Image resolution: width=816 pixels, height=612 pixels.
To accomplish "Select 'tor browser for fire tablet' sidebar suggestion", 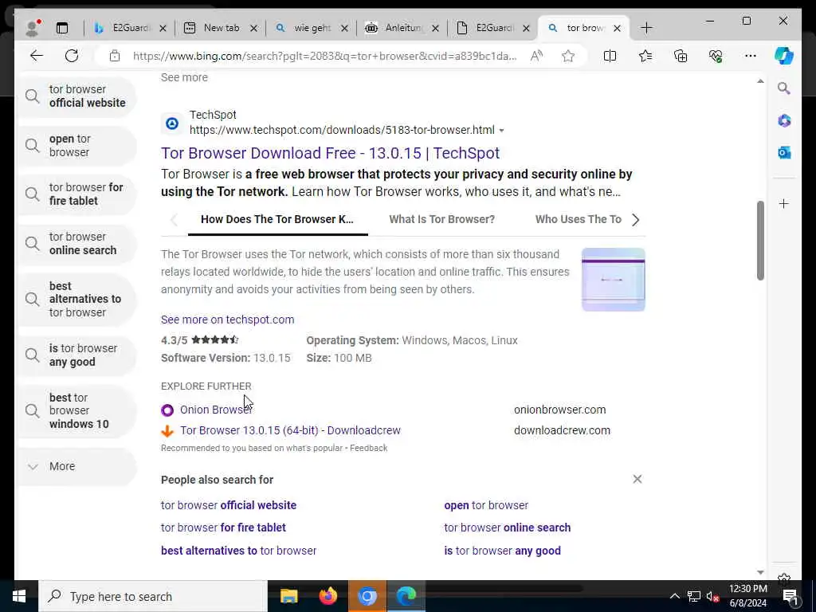I will [x=77, y=194].
